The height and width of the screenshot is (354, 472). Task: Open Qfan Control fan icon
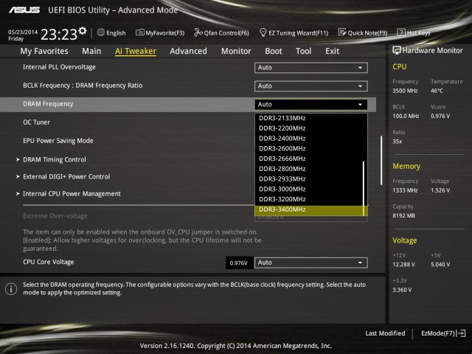198,32
